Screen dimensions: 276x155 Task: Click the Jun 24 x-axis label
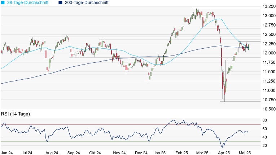(7, 152)
